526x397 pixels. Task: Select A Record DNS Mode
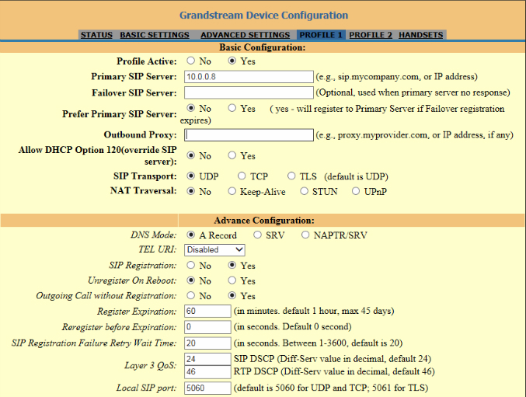[x=191, y=235]
